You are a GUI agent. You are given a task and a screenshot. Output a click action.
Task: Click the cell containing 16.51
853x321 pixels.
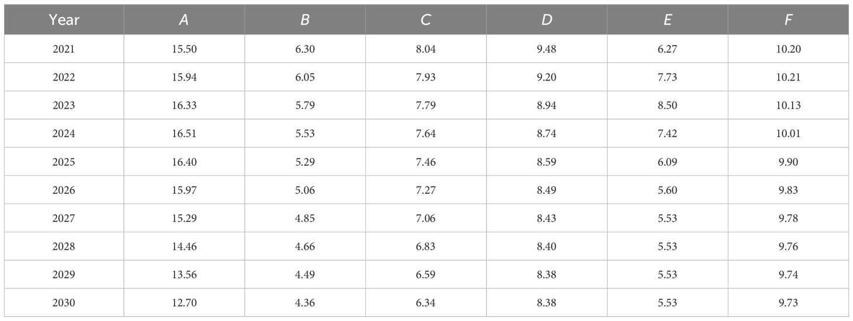tap(184, 134)
